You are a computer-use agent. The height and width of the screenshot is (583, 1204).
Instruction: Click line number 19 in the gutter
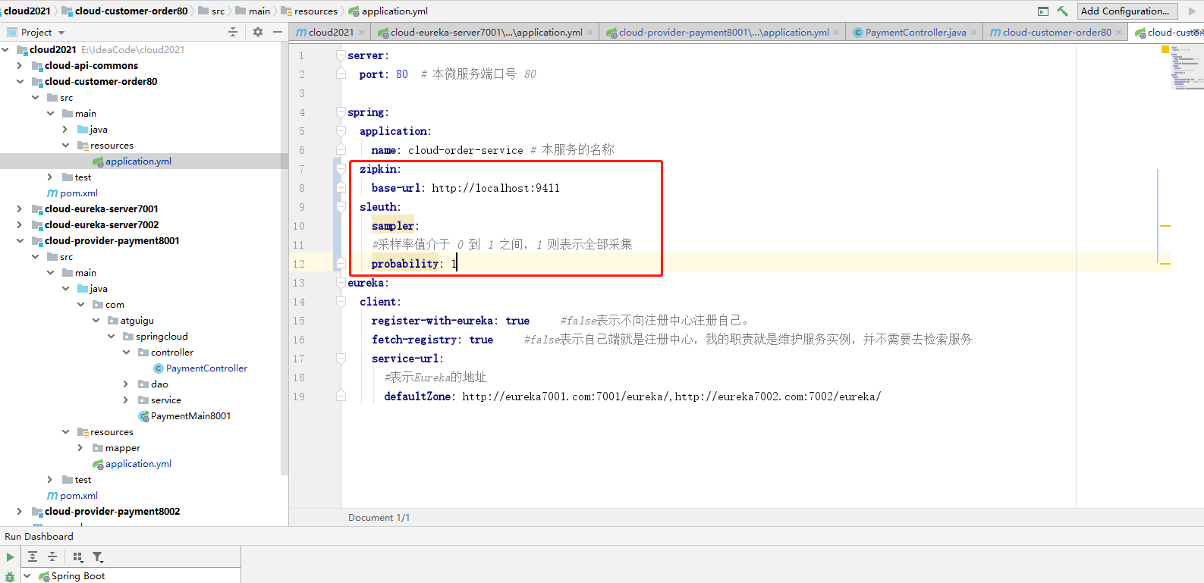pyautogui.click(x=299, y=397)
